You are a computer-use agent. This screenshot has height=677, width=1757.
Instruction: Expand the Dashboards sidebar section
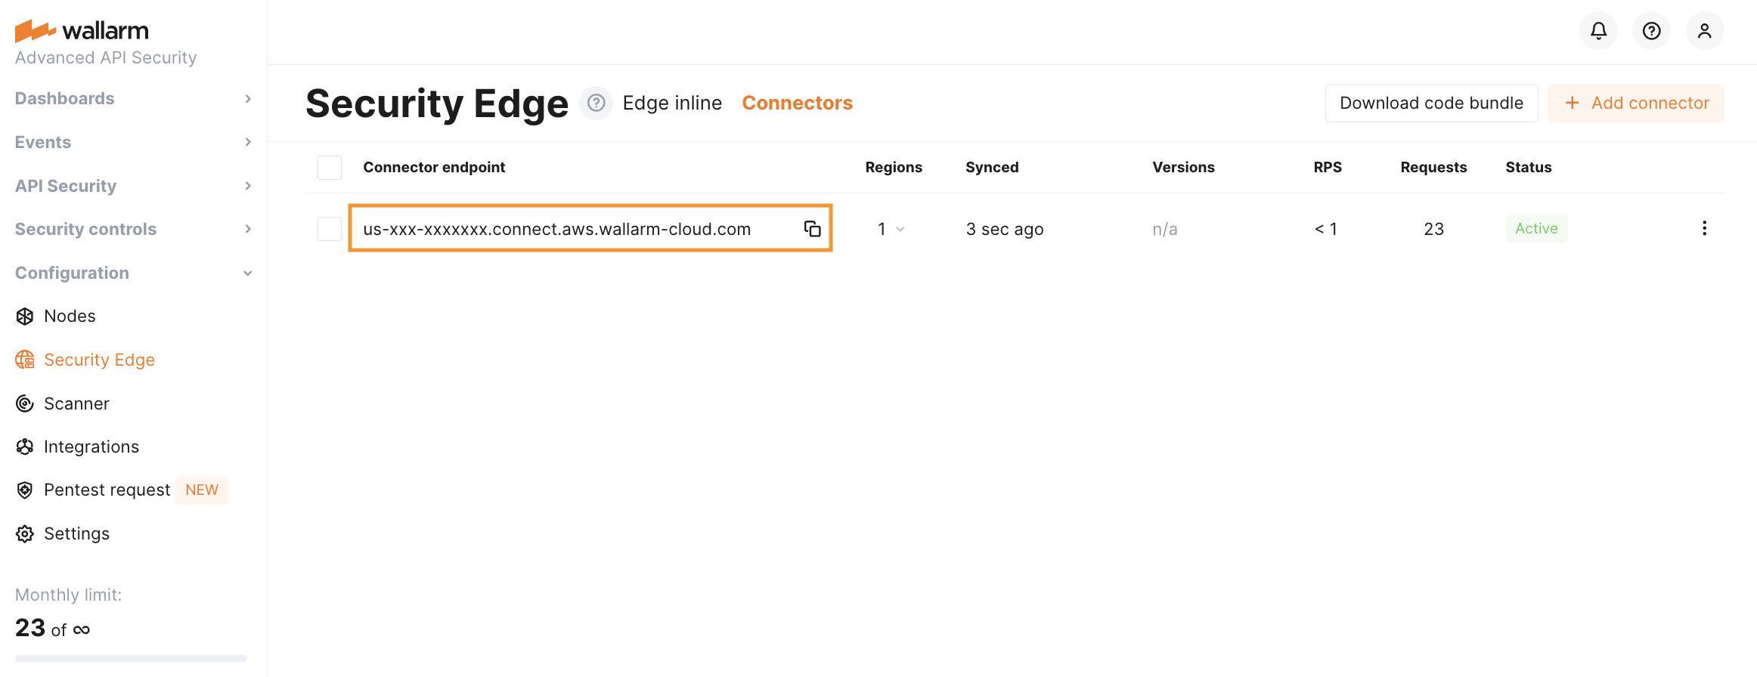pyautogui.click(x=133, y=98)
